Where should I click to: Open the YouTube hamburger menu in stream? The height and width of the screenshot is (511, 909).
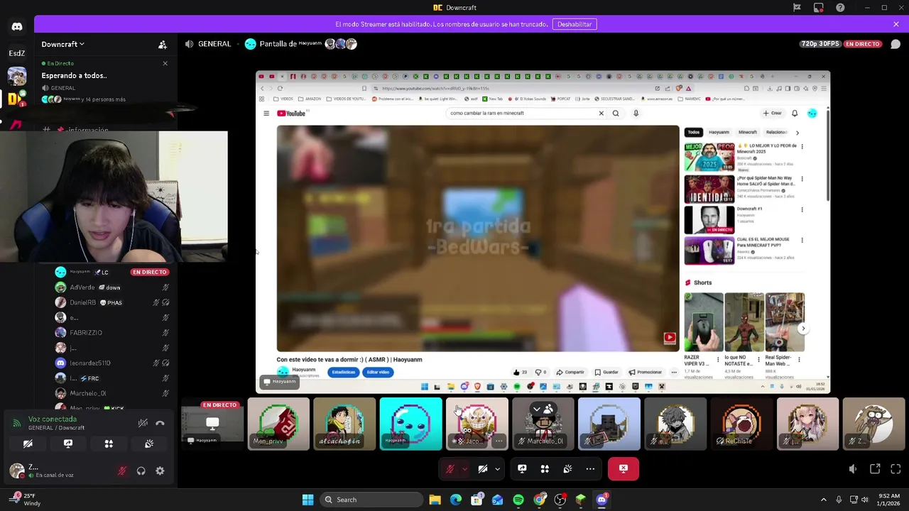[x=266, y=113]
